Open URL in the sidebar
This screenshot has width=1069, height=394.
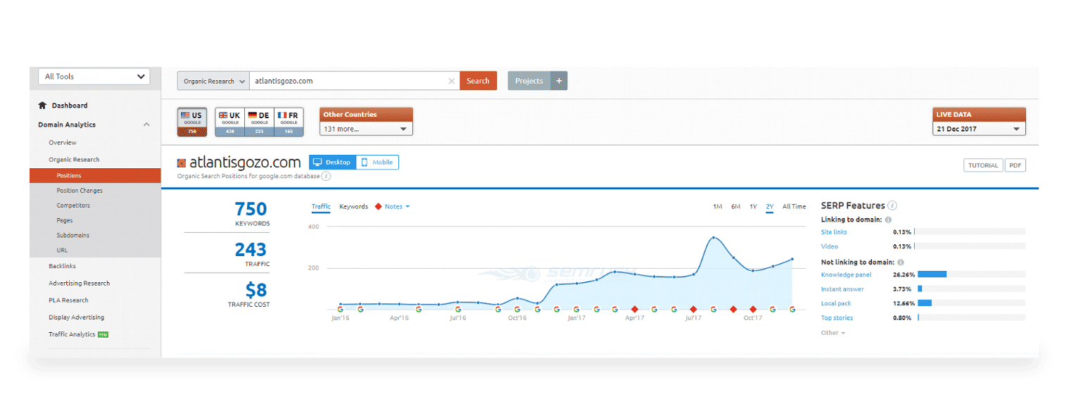(62, 250)
